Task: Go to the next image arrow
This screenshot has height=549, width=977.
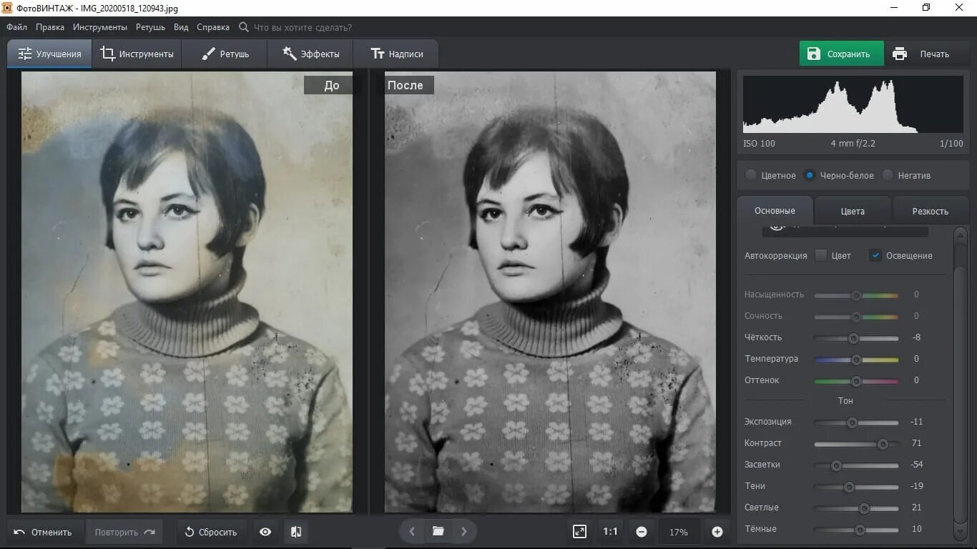Action: tap(463, 531)
